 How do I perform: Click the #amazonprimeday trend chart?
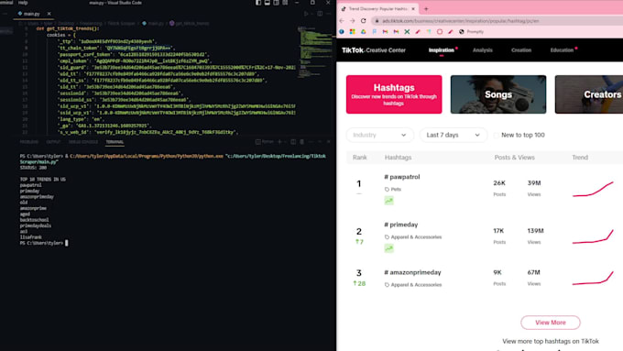point(593,278)
